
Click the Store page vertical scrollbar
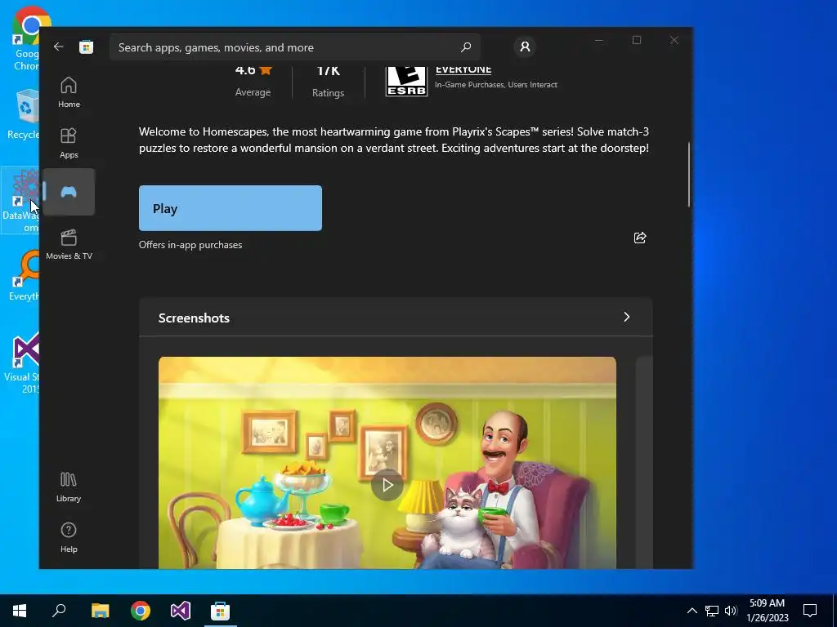click(x=688, y=175)
